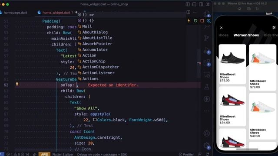This screenshot has width=278, height=156.
Task: Open the filter sliders icon in app
Action: (x=274, y=28)
